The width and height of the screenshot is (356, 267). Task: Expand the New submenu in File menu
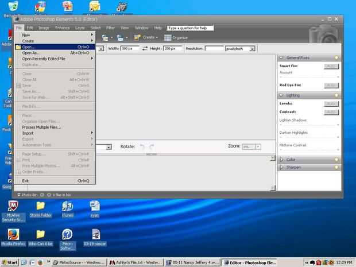click(55, 35)
